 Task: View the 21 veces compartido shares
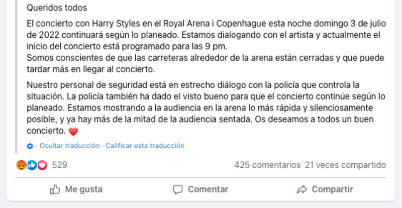345,165
